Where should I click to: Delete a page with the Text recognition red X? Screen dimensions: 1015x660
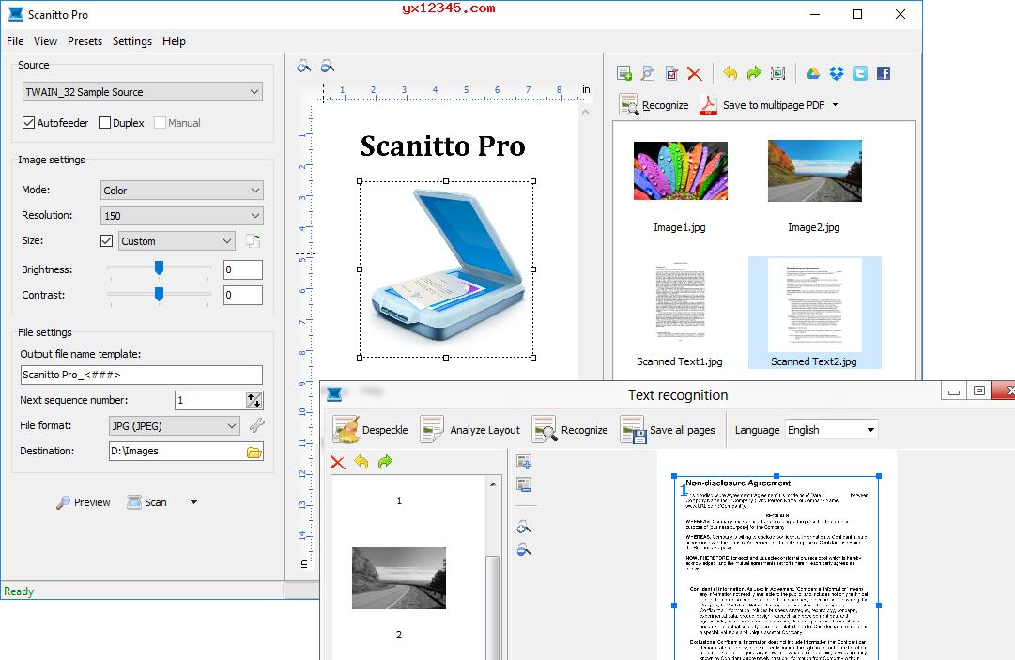coord(337,462)
